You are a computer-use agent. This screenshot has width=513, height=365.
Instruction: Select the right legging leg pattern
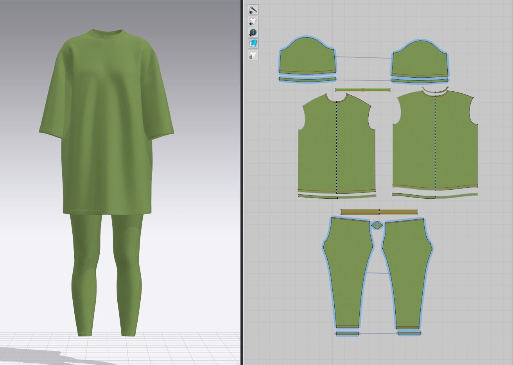[x=407, y=273]
